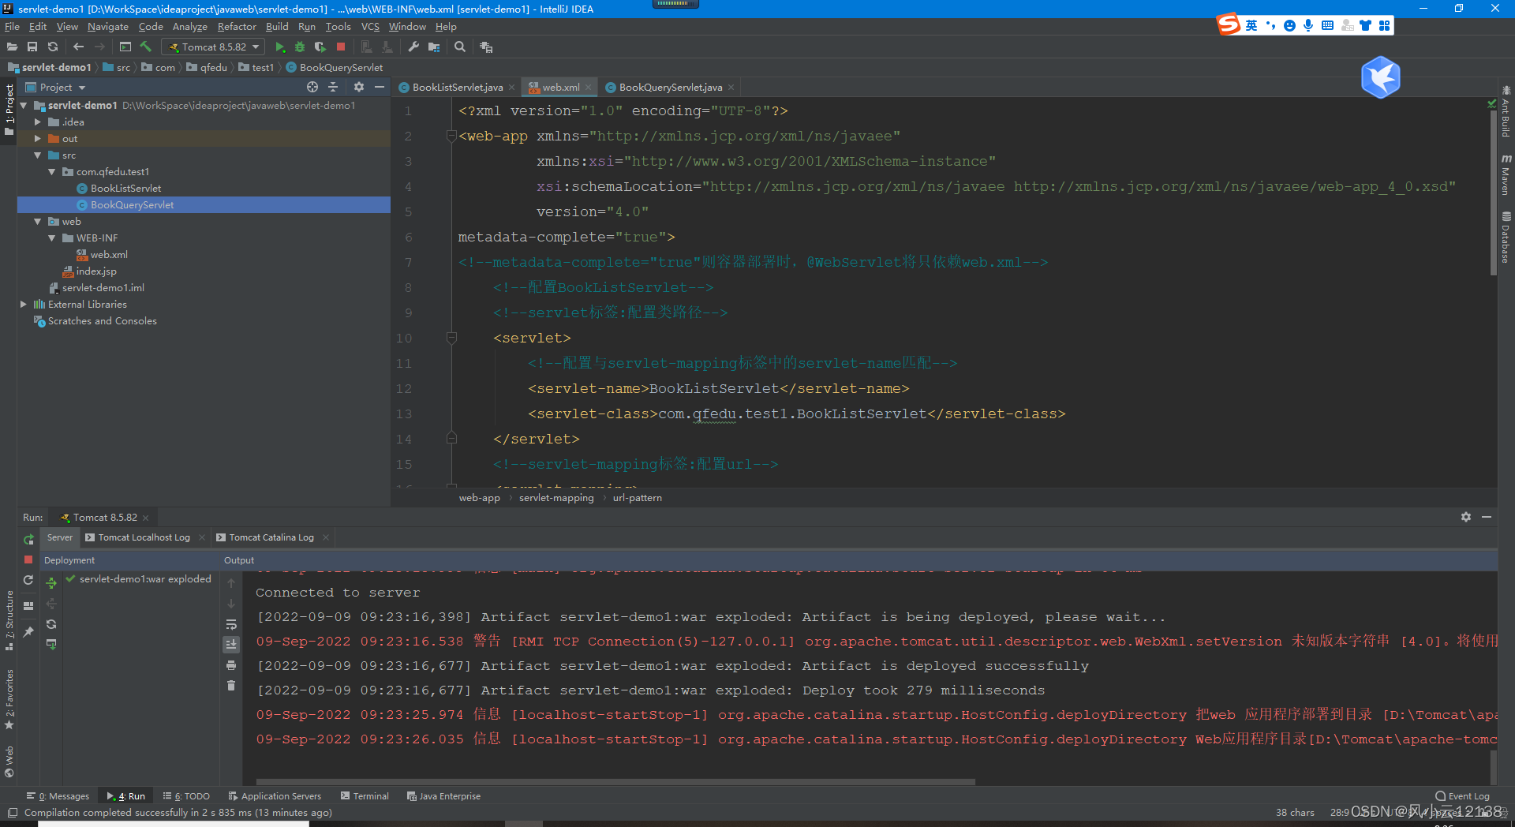
Task: Collapse the WEB-INF folder in project tree
Action: (x=50, y=238)
